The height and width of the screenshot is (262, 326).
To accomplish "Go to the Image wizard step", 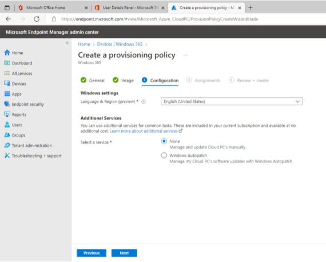I will [123, 80].
